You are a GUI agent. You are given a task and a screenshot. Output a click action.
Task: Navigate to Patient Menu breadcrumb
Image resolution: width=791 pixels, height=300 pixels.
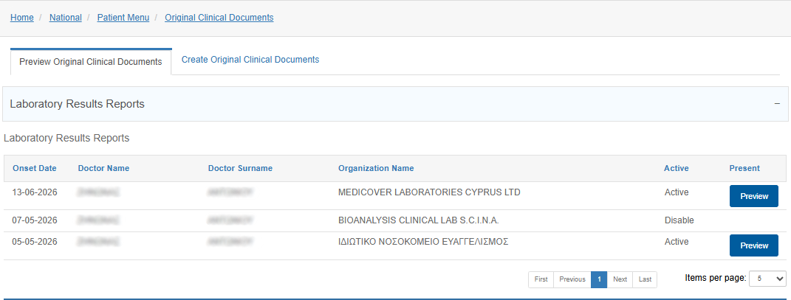123,18
